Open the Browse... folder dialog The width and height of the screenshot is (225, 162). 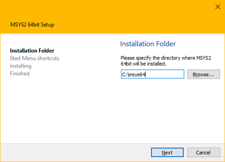pyautogui.click(x=204, y=74)
